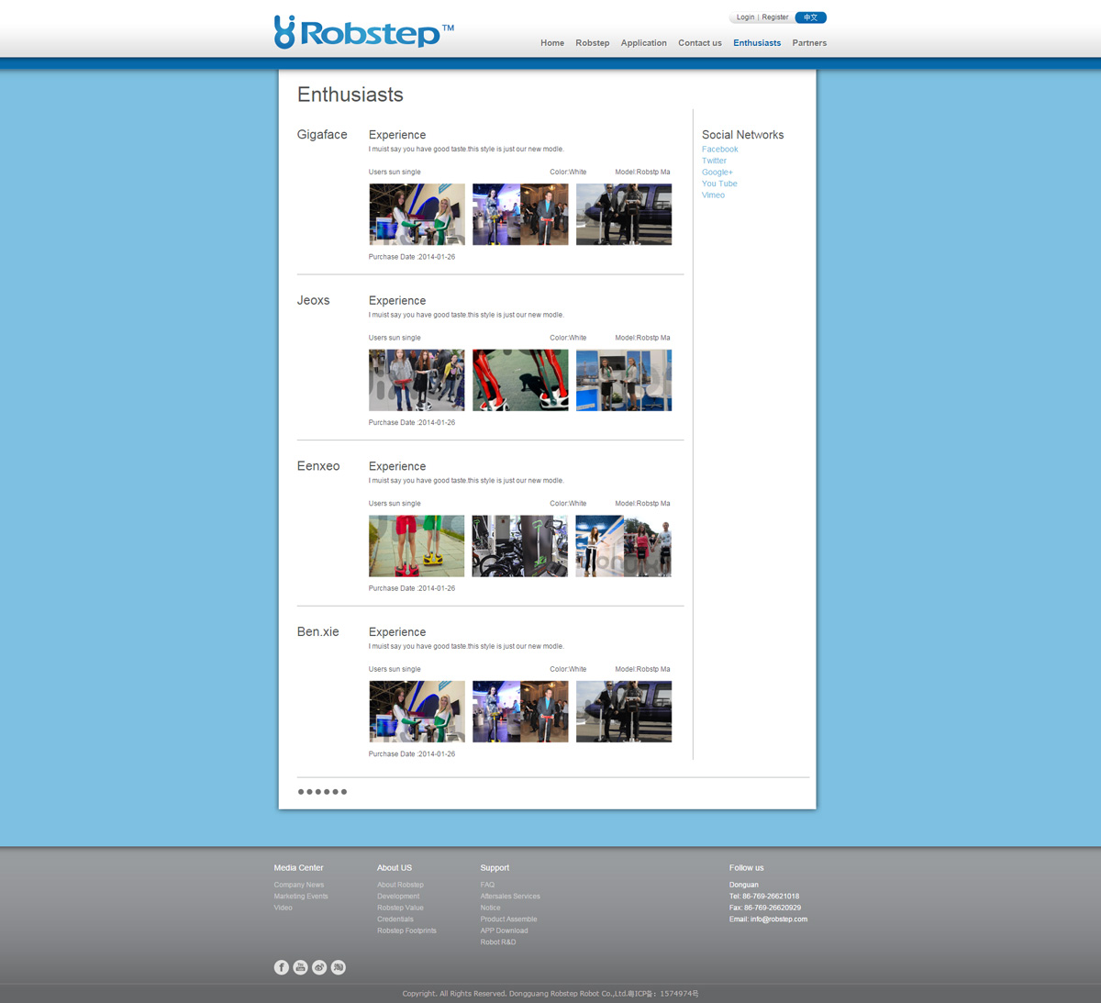Open the YouTube icon in the footer
Image resolution: width=1101 pixels, height=1003 pixels.
[300, 967]
